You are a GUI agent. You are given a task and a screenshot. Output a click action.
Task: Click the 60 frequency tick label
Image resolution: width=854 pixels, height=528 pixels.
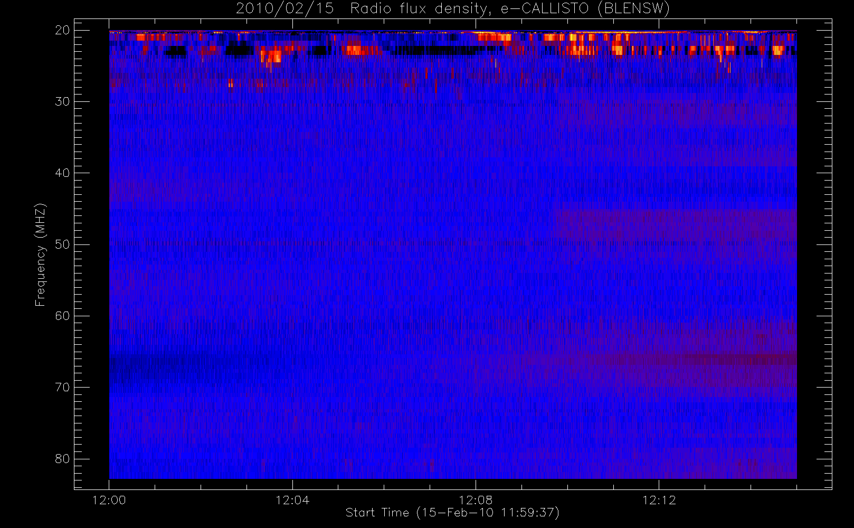(63, 316)
